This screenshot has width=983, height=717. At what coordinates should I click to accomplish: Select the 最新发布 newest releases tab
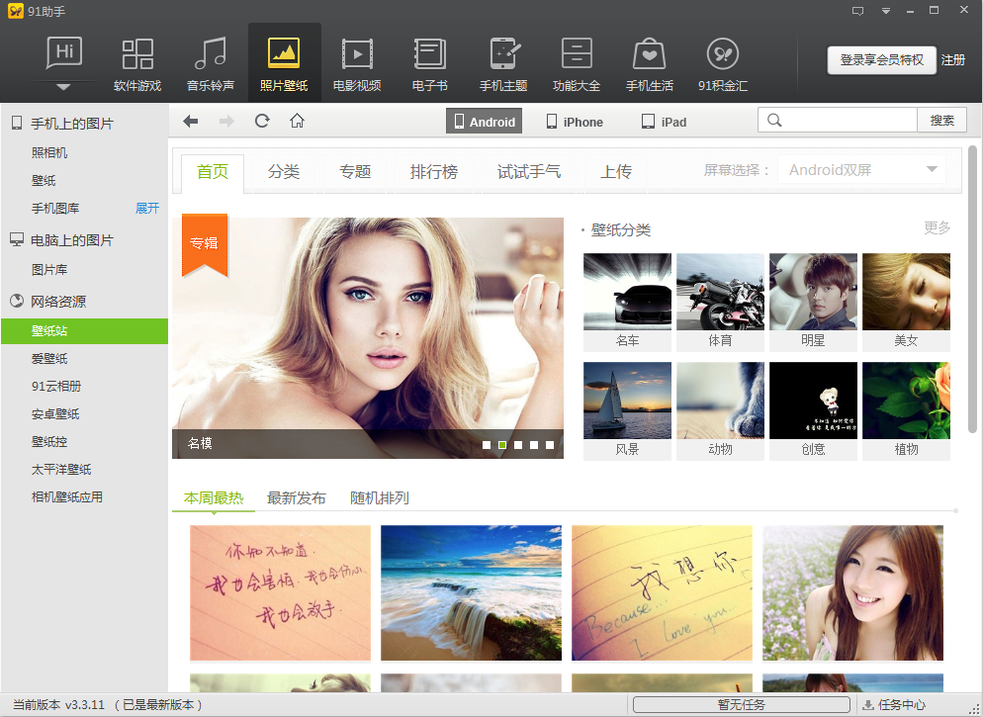(297, 498)
